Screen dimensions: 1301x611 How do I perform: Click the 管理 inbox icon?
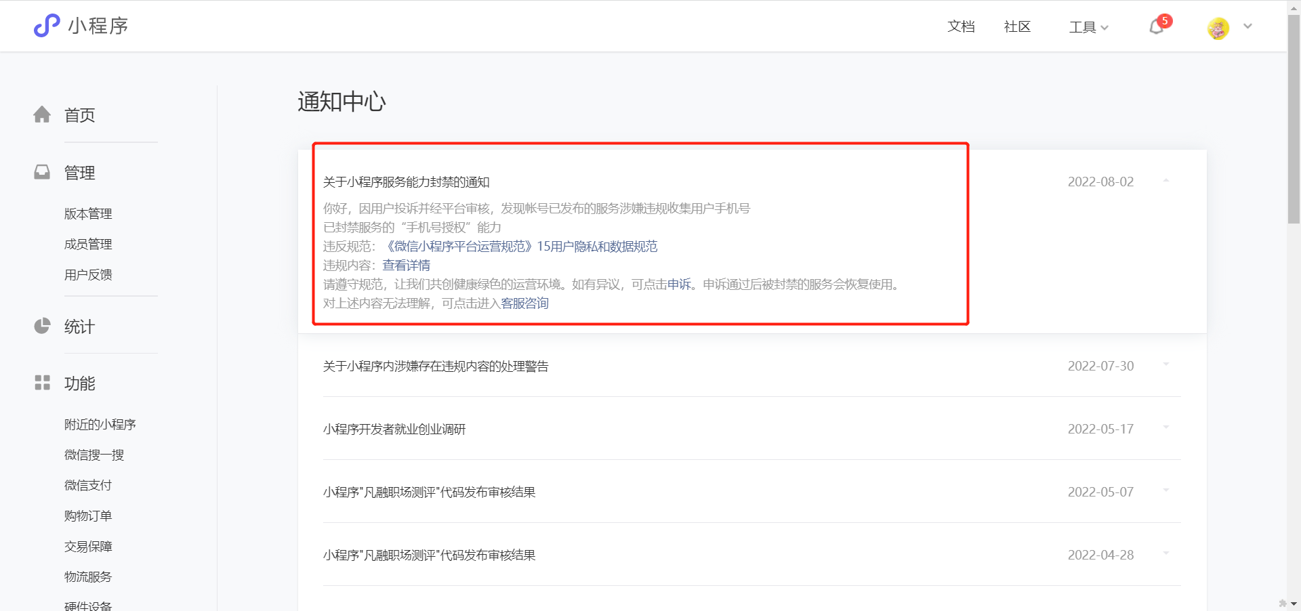click(42, 172)
